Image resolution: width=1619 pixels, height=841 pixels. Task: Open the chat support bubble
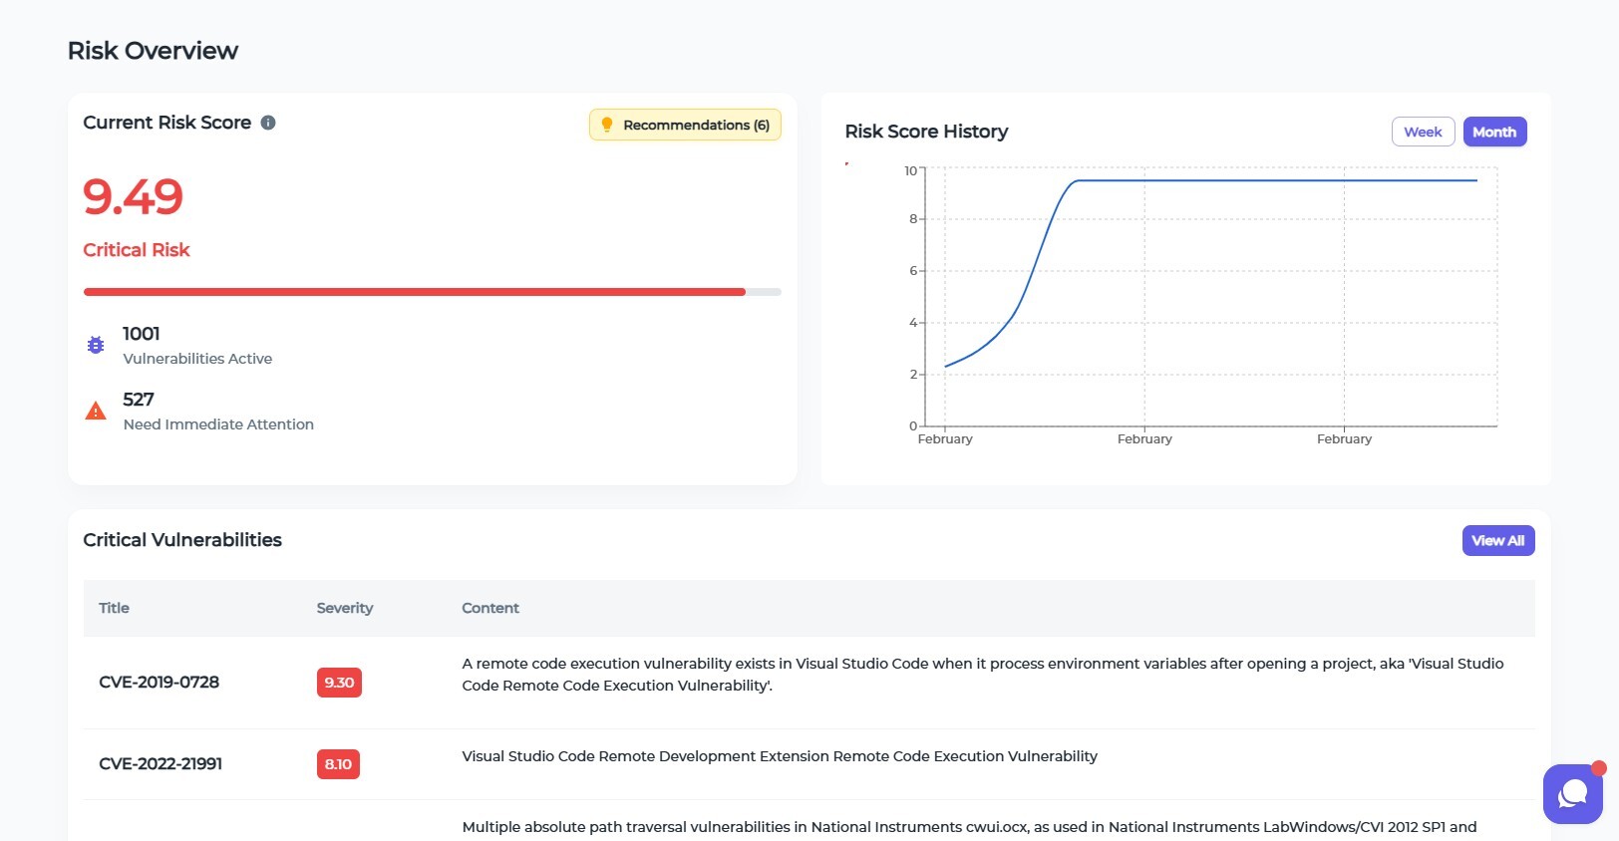[x=1572, y=793]
